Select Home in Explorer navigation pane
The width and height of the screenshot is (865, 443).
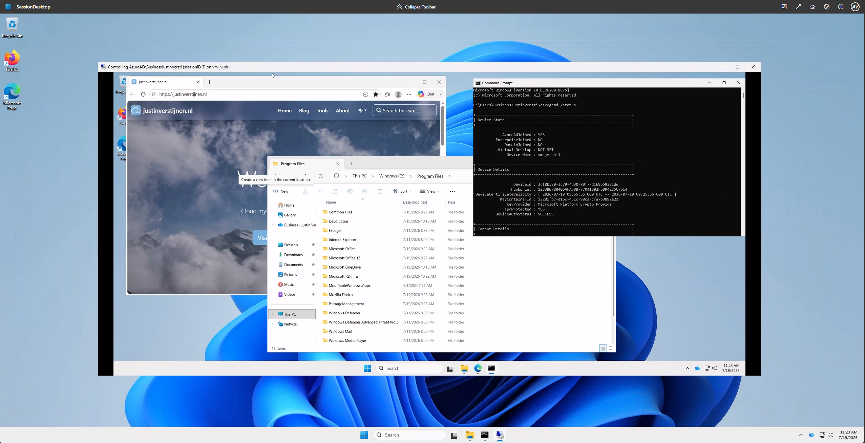[x=286, y=205]
